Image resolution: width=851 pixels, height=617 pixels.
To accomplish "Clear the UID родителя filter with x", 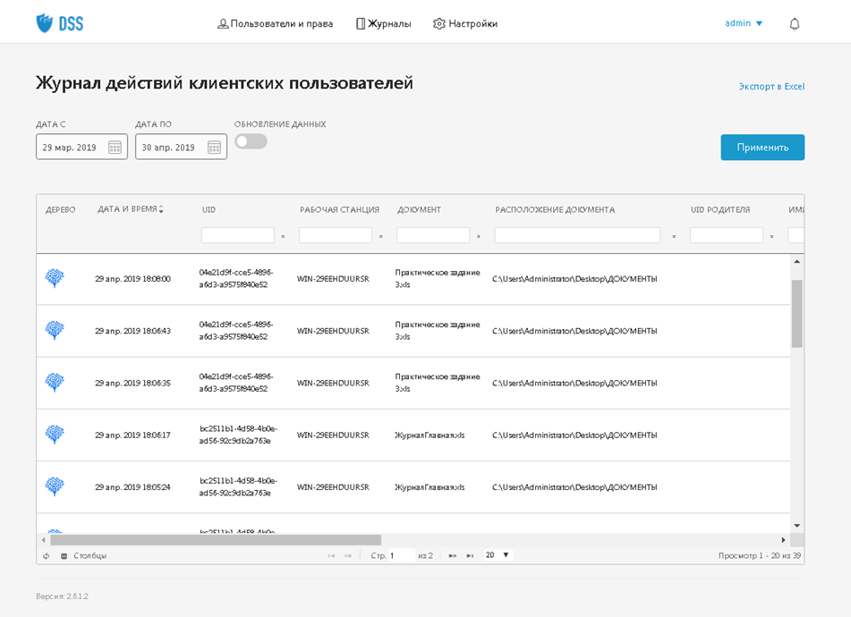I will click(x=771, y=236).
